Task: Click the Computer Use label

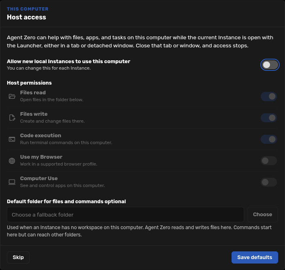Action: 39,179
